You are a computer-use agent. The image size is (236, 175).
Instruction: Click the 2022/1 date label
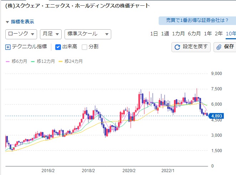point(168,171)
